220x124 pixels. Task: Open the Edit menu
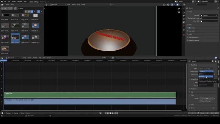9,1
